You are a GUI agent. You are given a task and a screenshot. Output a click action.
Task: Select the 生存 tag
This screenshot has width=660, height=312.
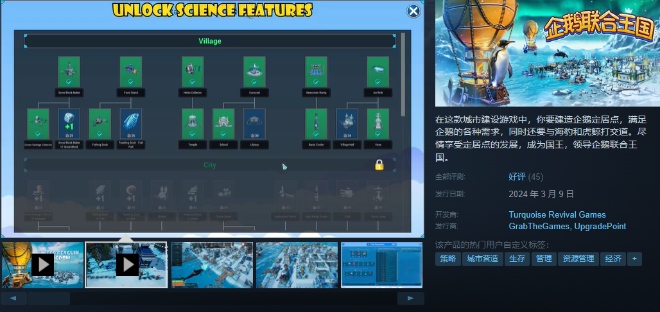517,259
